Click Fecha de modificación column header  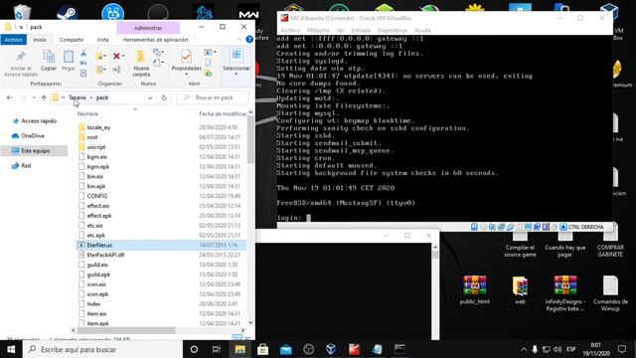(223, 113)
